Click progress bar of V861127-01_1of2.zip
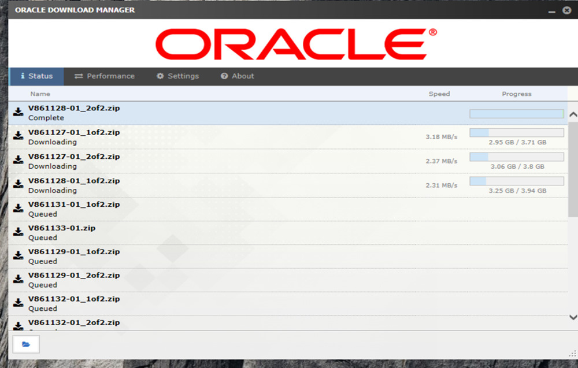 516,133
